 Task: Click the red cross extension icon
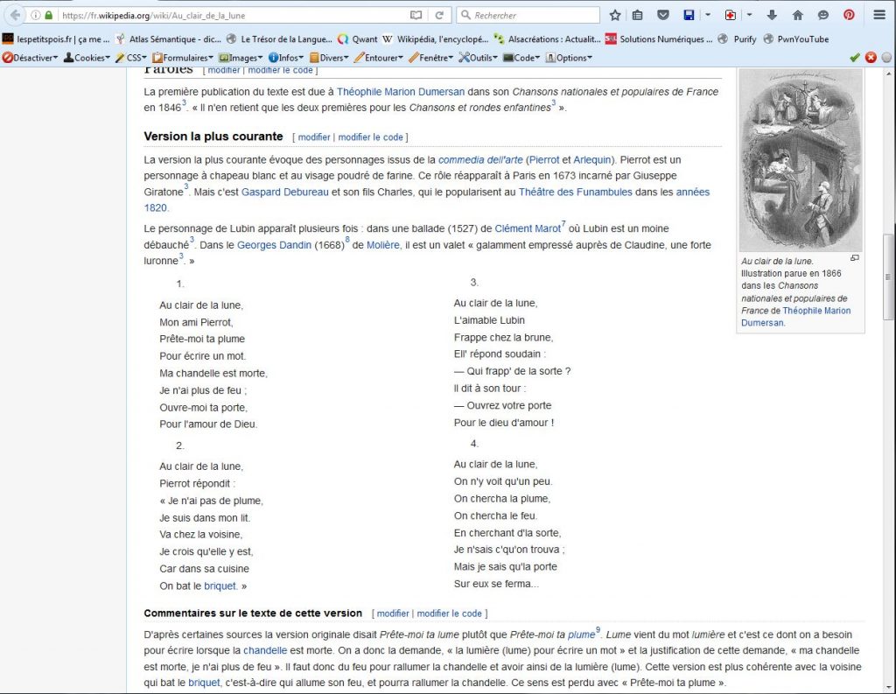[731, 16]
